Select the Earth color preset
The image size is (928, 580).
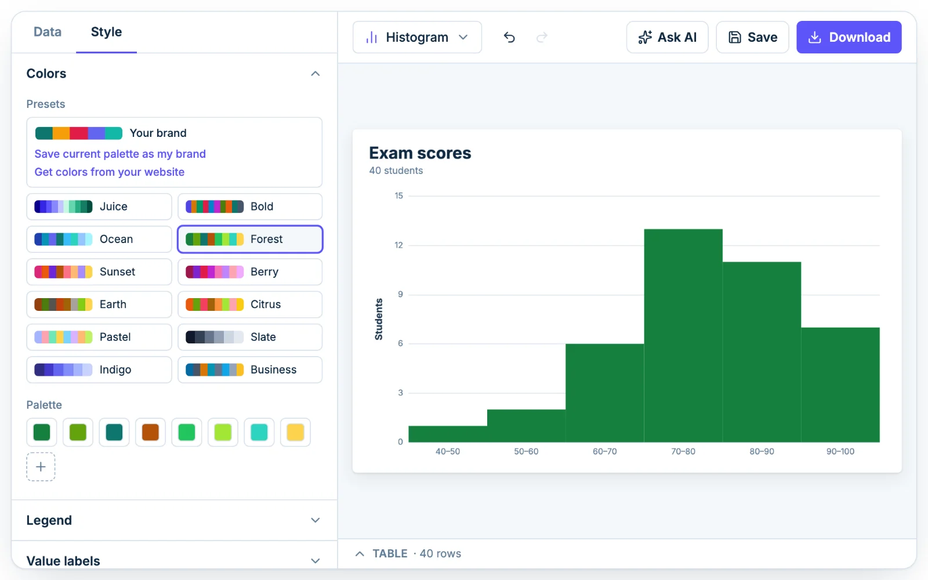pos(99,304)
